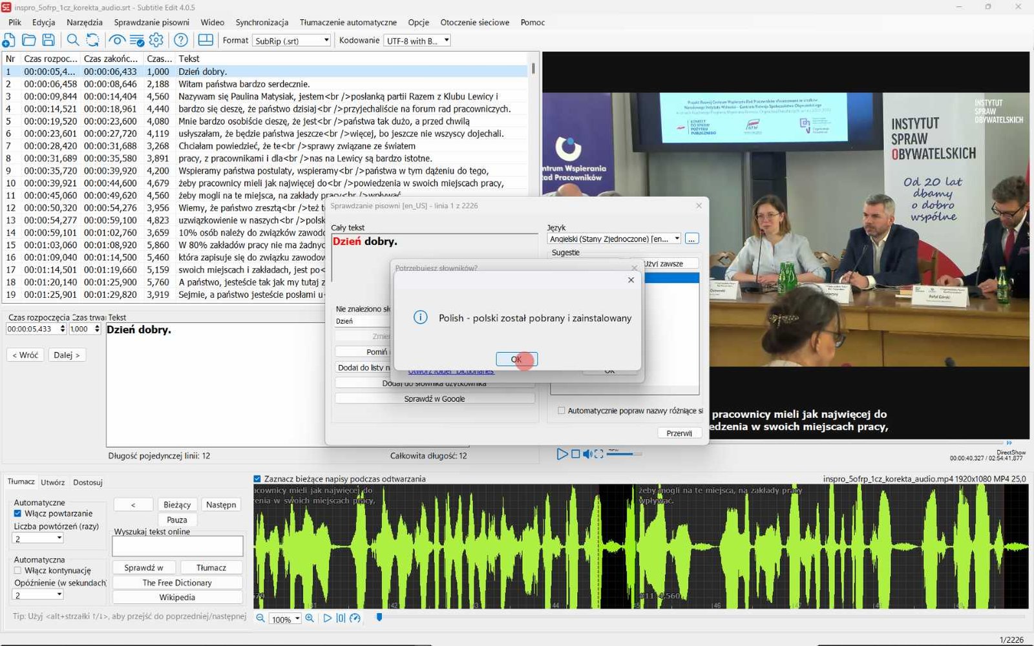Confirm the Polish dictionary message with OK
Viewport: 1034px width, 646px height.
[x=516, y=359]
